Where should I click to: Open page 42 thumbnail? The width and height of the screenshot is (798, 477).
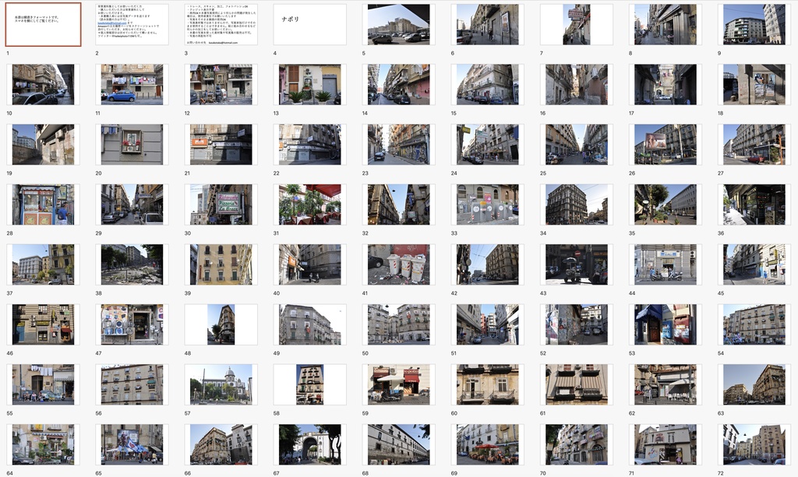click(x=488, y=265)
